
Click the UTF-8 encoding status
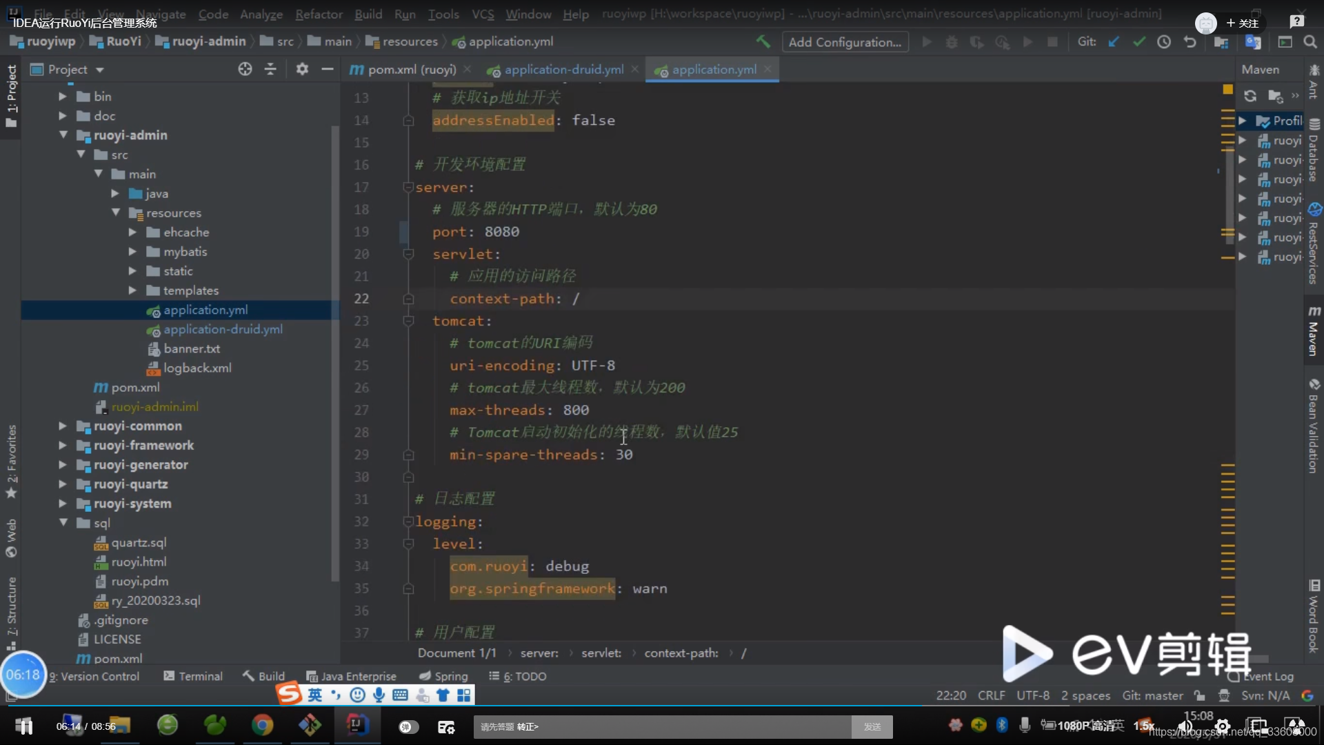click(1032, 695)
